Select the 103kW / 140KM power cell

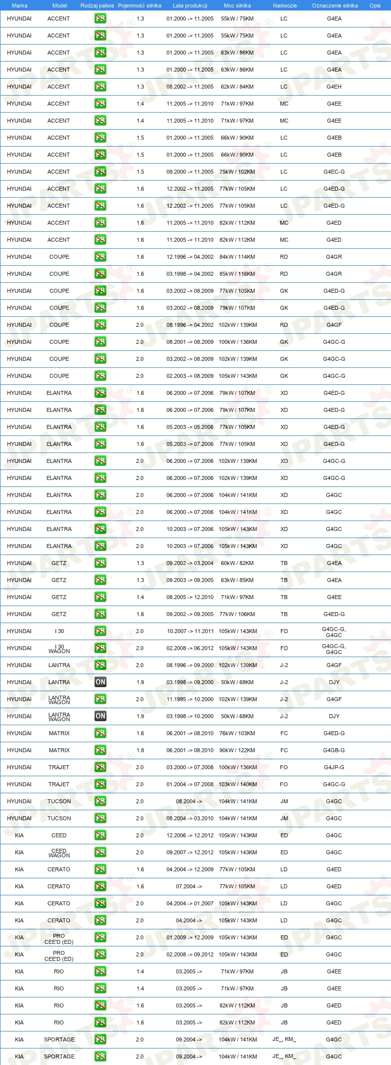[238, 784]
